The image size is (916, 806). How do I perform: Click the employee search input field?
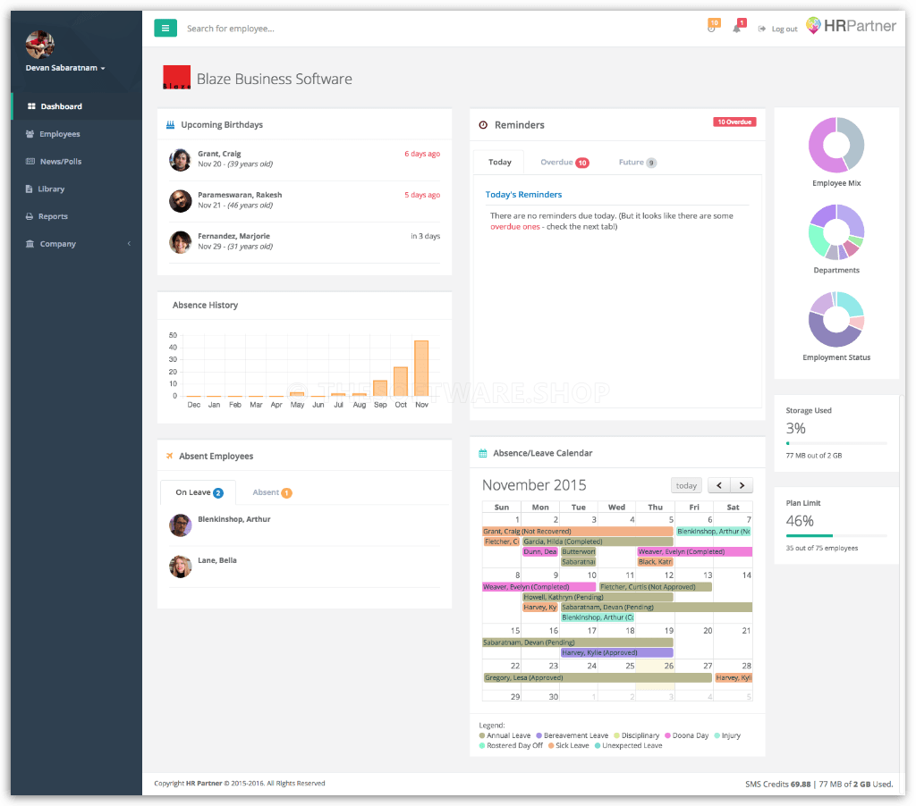point(268,28)
